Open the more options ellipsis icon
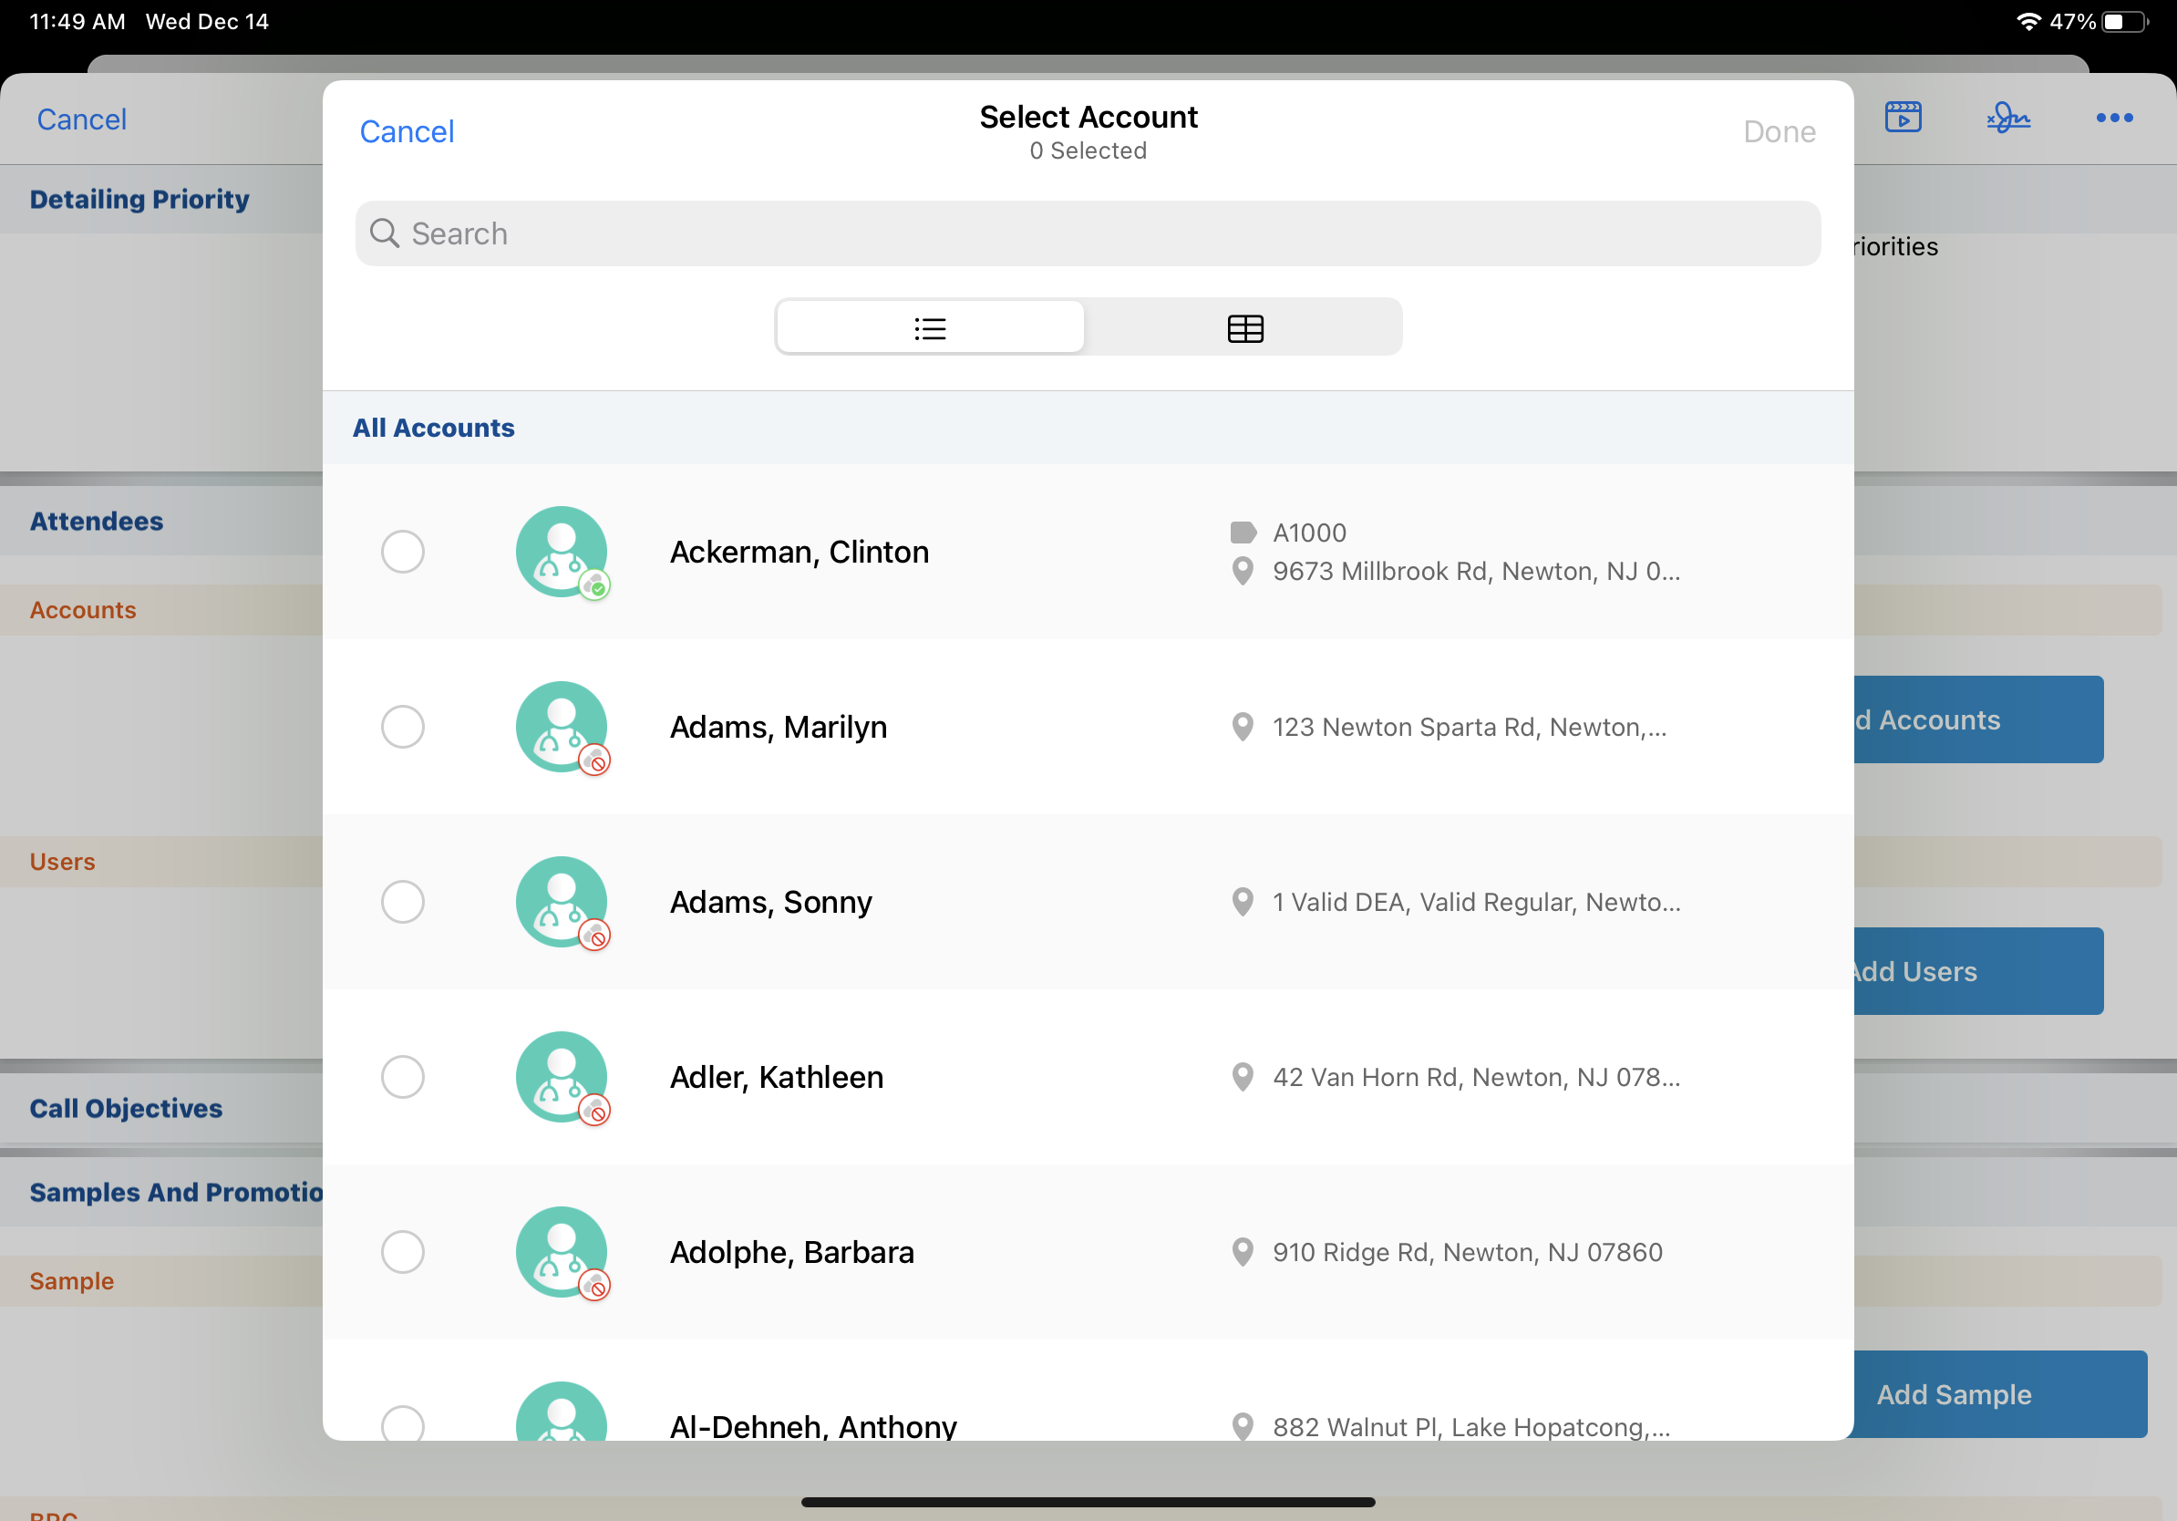 point(2114,117)
